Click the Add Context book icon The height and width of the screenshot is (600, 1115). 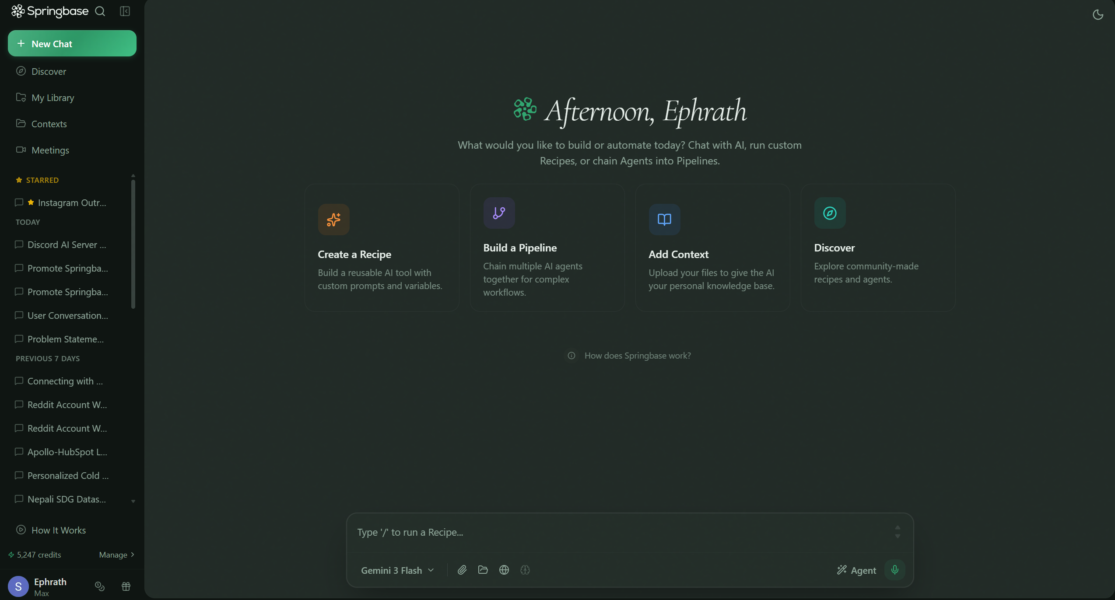665,220
